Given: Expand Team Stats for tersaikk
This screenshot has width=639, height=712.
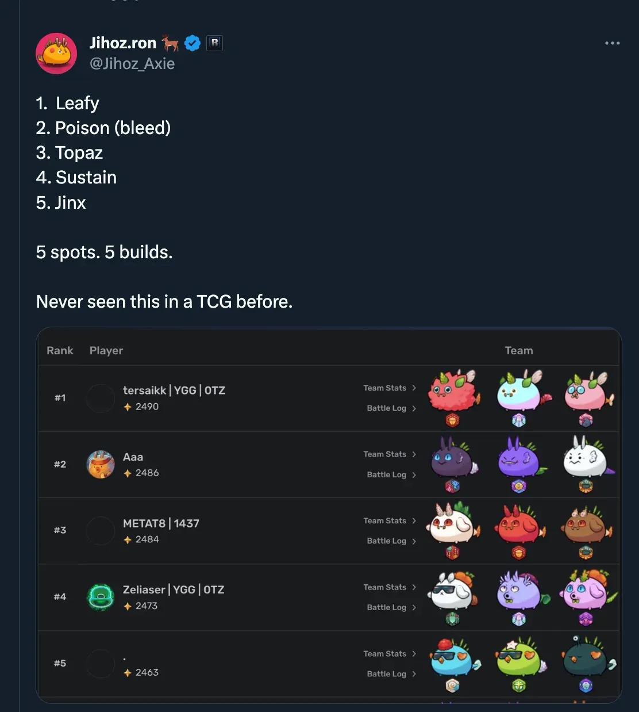Looking at the screenshot, I should tap(390, 388).
